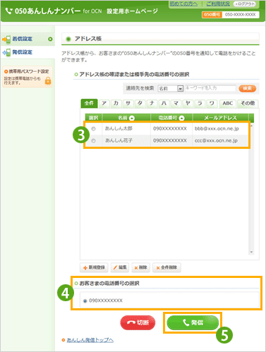Click the green arrow icon beside 着信設定
The height and width of the screenshot is (352, 266).
click(x=50, y=39)
